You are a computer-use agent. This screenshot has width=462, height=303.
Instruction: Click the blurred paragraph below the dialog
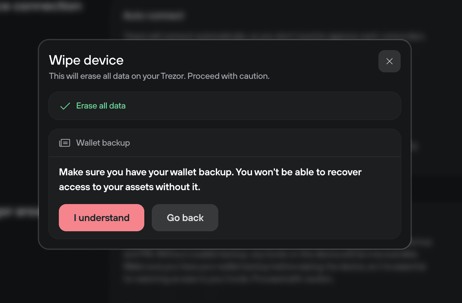coord(272,267)
